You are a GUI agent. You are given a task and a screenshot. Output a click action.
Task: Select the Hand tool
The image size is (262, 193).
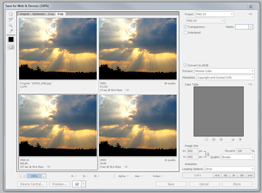click(x=11, y=14)
